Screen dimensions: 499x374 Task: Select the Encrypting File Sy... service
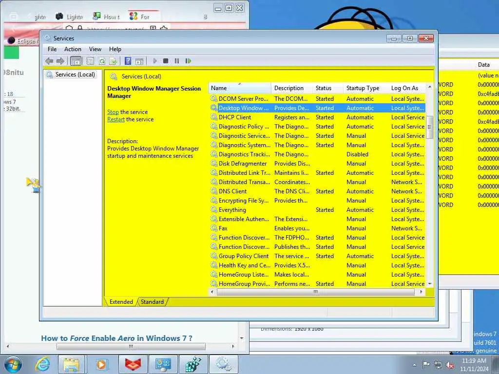click(x=317, y=201)
